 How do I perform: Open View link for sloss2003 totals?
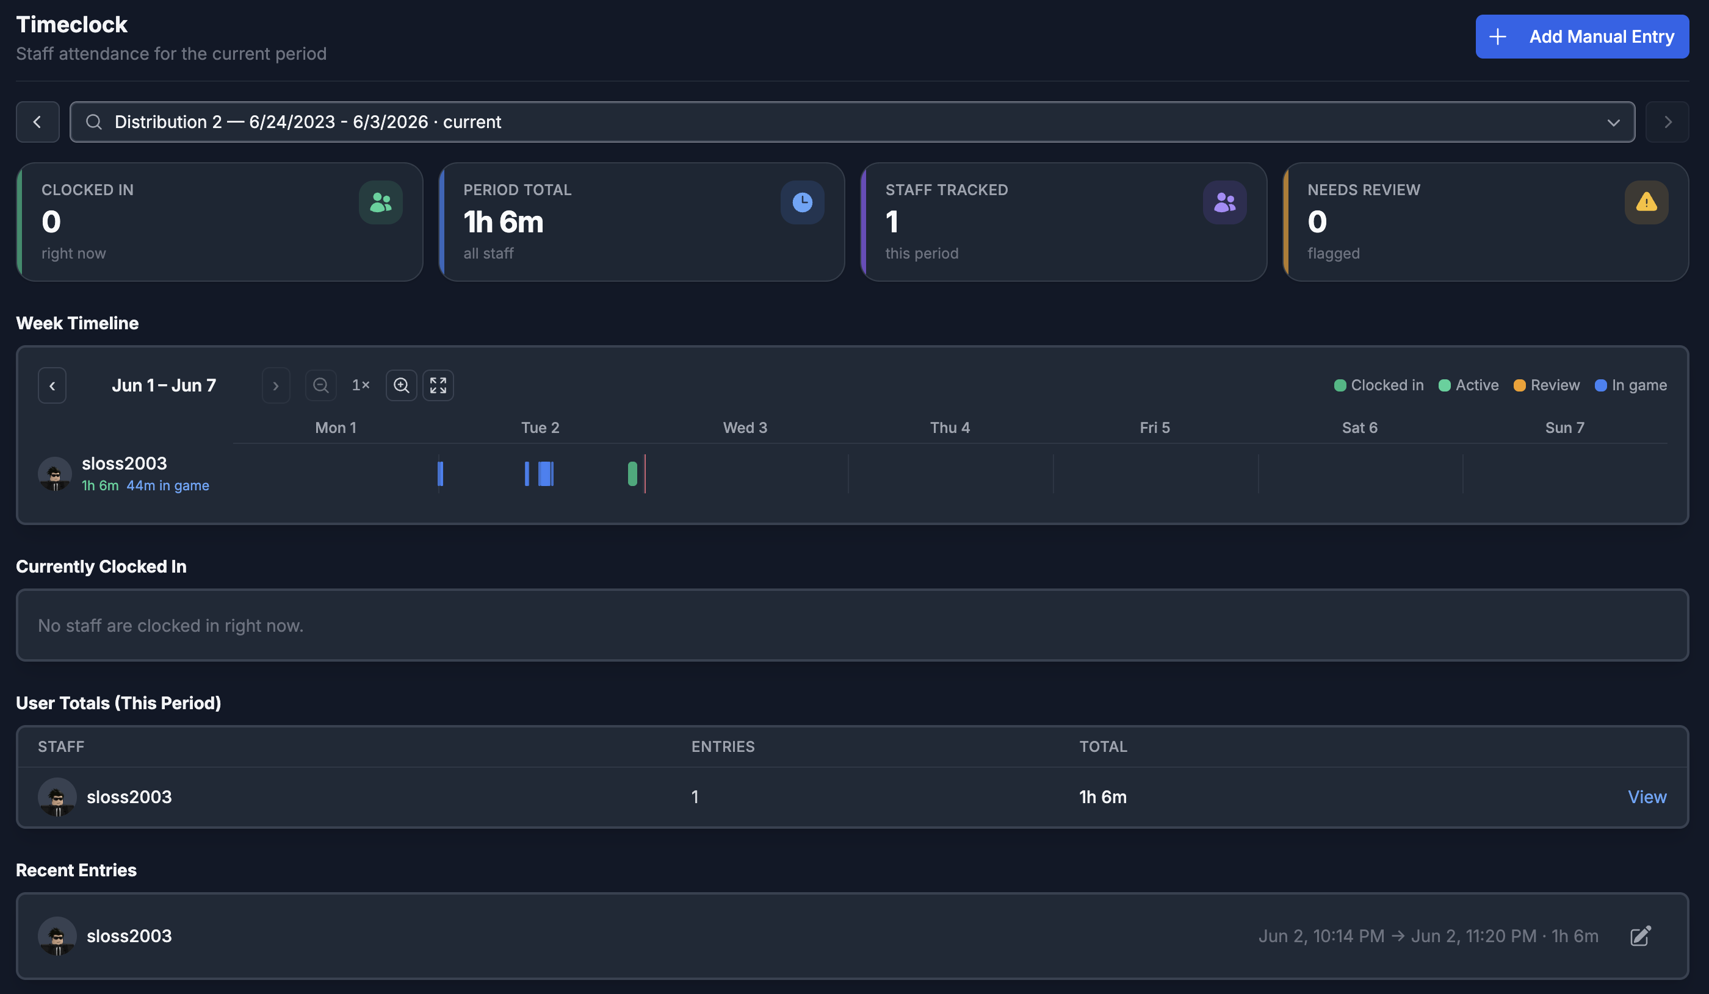click(x=1647, y=797)
